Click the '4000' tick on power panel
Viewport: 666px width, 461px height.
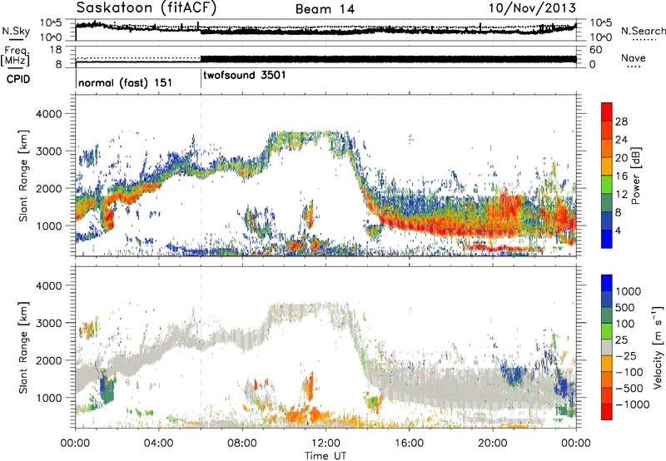(48, 114)
